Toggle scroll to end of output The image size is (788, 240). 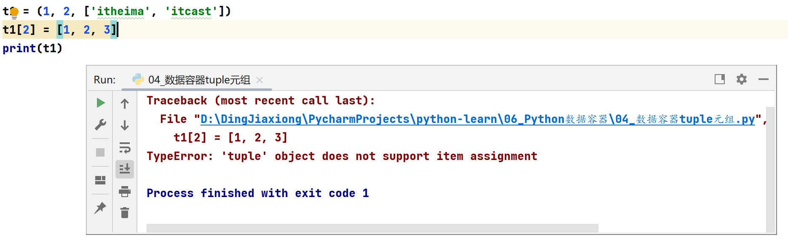pos(125,169)
